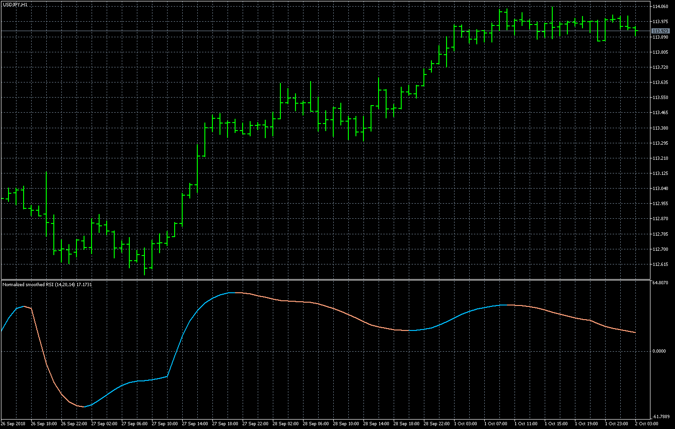The width and height of the screenshot is (675, 429).
Task: Click the 113.040 price axis label
Action: (660, 189)
